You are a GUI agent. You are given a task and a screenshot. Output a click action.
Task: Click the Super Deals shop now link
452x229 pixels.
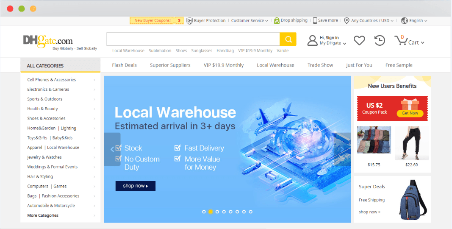(369, 212)
